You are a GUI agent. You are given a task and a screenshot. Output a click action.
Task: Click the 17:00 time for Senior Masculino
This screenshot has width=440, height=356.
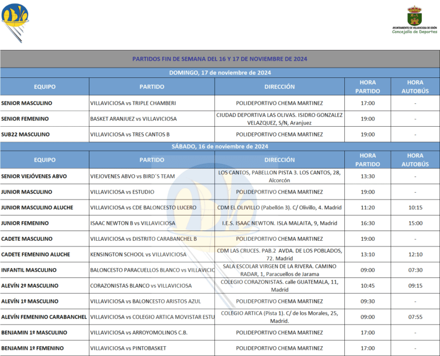[x=368, y=103]
